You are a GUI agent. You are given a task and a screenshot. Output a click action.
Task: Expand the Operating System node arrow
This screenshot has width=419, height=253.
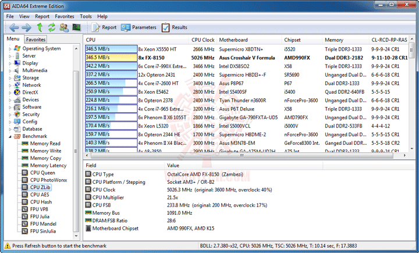(x=10, y=49)
